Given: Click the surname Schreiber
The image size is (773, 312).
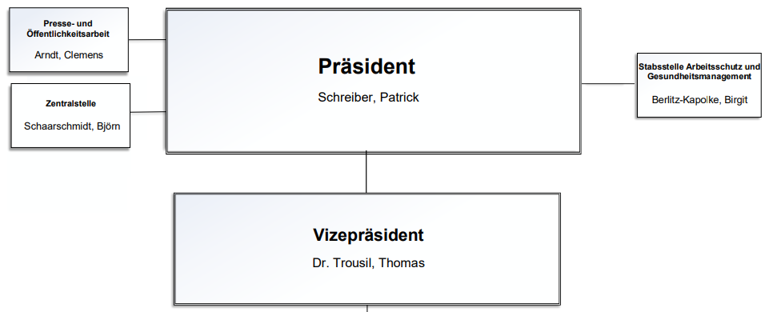Looking at the screenshot, I should [347, 98].
